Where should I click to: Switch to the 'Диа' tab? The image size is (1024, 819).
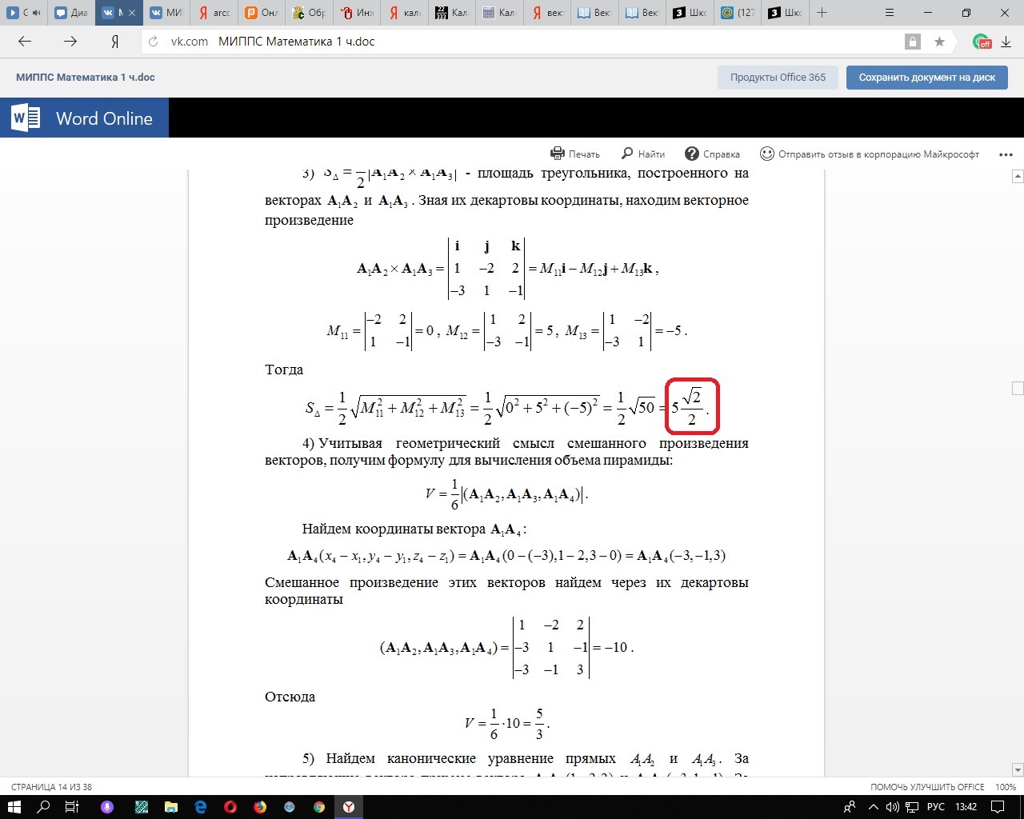(71, 13)
